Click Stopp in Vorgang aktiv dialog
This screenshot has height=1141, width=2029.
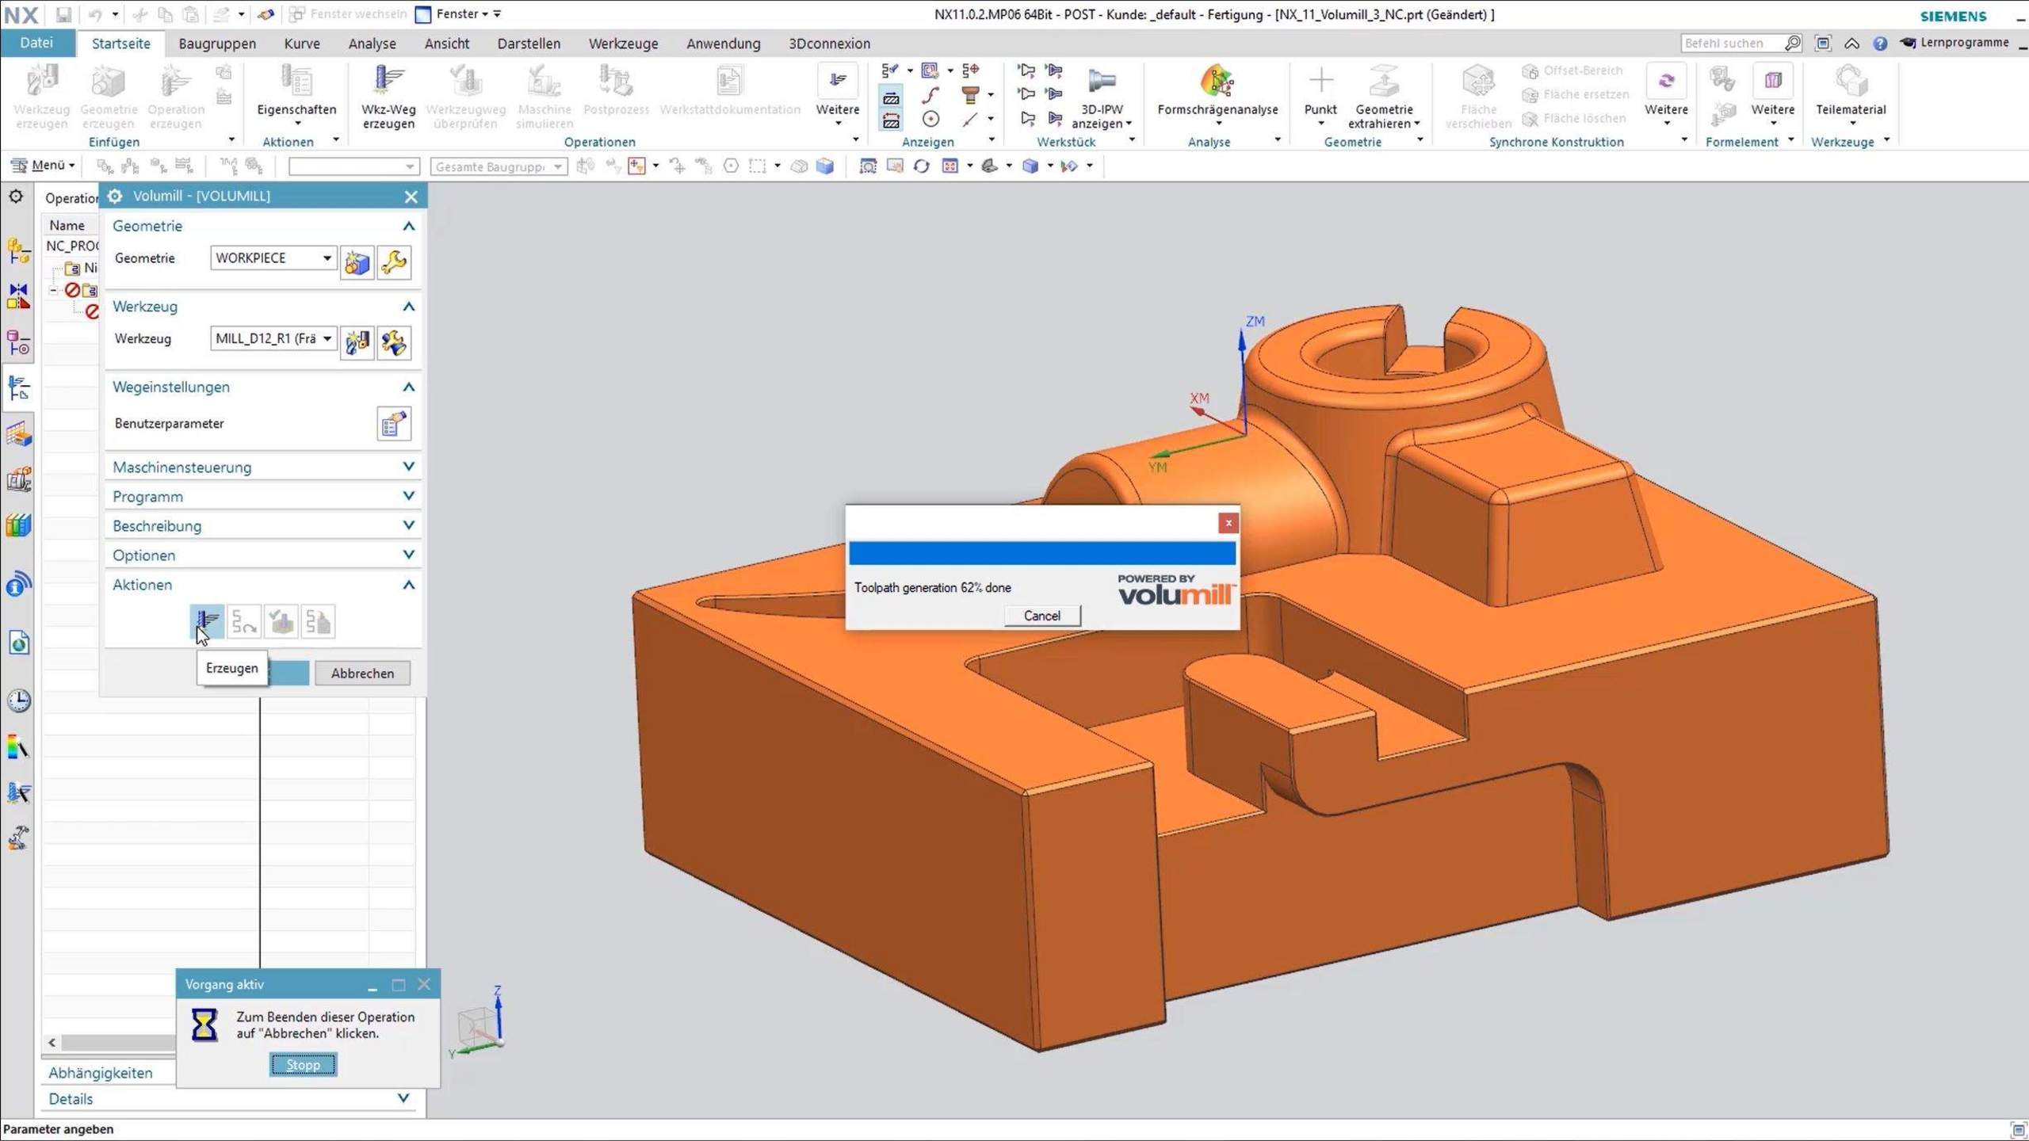pos(303,1065)
